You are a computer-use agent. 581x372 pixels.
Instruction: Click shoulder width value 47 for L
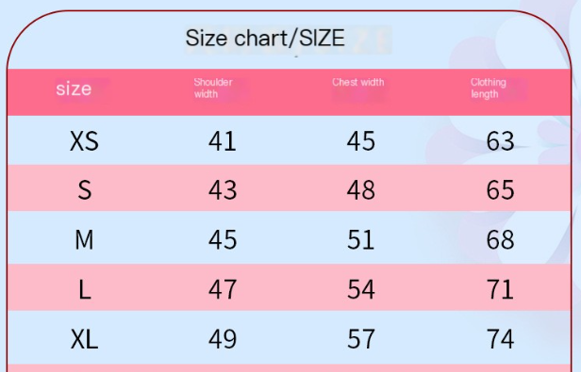[223, 289]
